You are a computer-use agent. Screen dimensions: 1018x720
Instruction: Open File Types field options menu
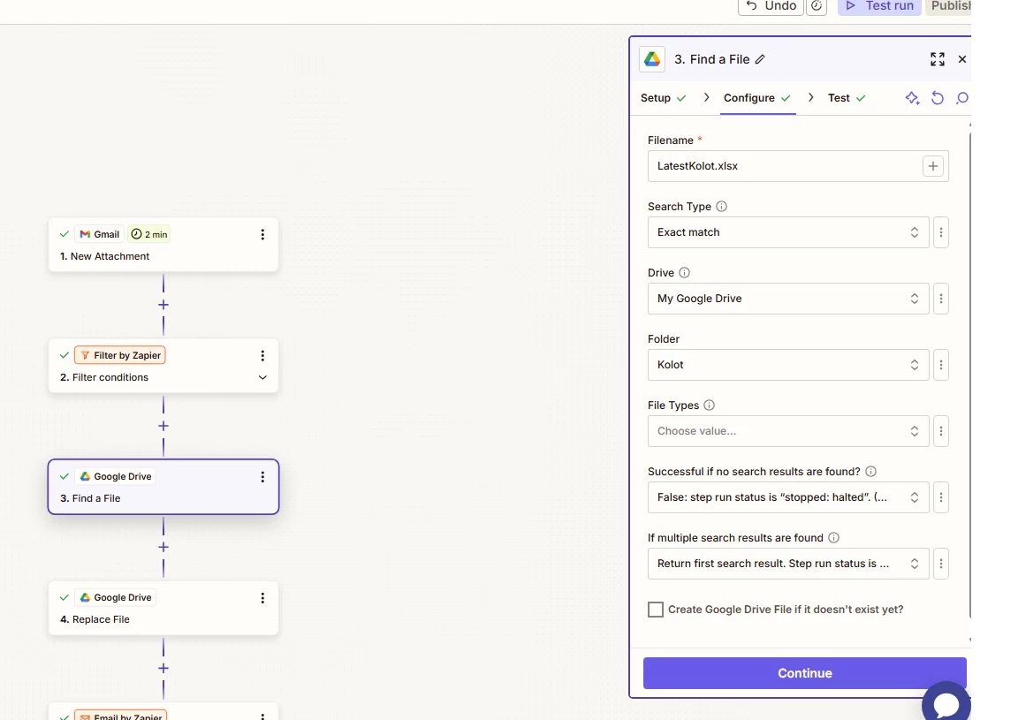click(x=941, y=431)
